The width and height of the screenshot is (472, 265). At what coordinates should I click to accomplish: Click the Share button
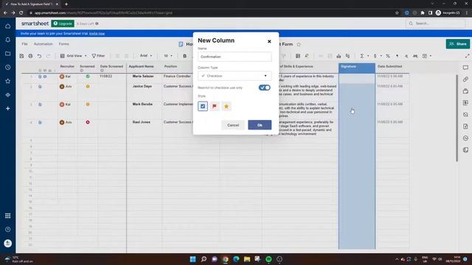coord(458,44)
